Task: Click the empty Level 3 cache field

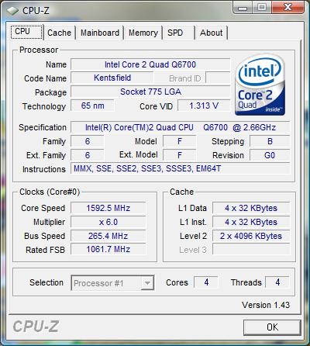Action: click(x=251, y=249)
